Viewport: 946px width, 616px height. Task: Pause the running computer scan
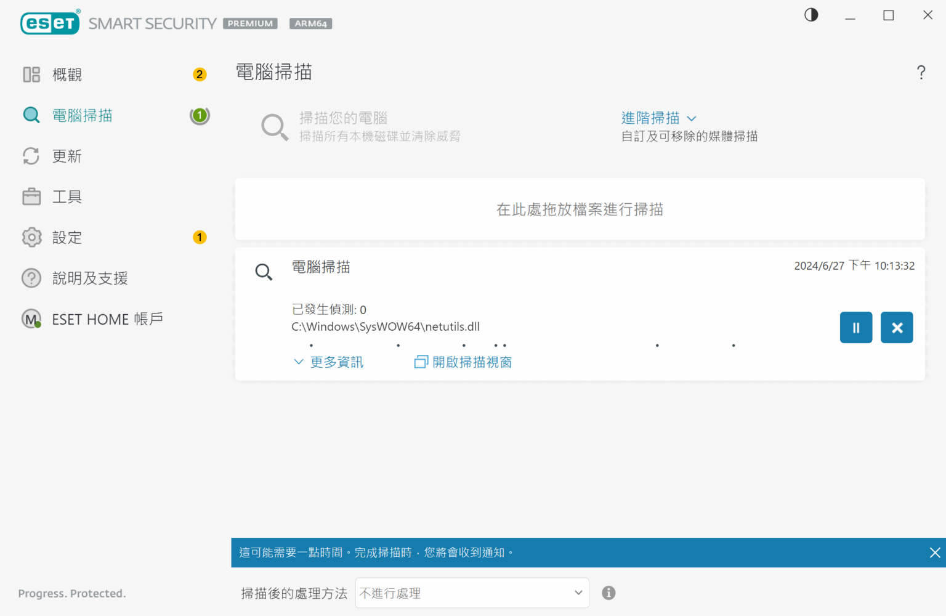pyautogui.click(x=855, y=327)
